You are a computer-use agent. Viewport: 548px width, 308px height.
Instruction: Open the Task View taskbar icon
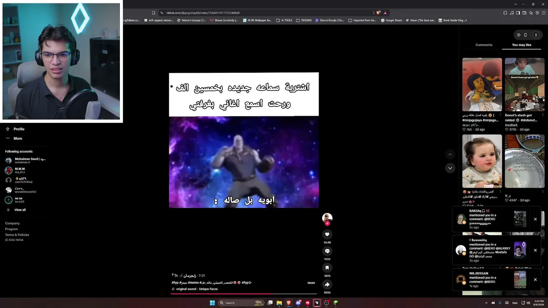point(270,303)
